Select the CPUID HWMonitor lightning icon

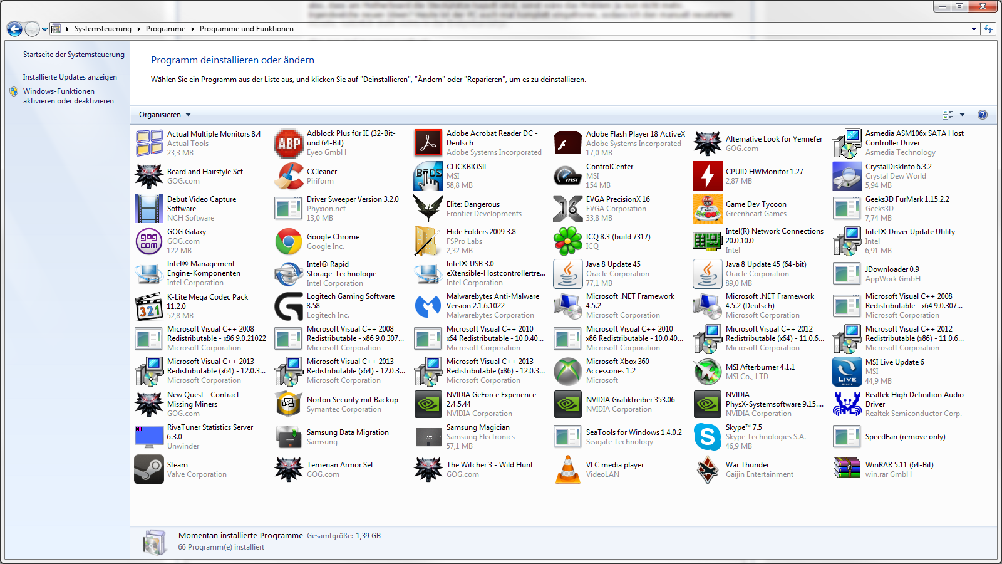pos(708,176)
